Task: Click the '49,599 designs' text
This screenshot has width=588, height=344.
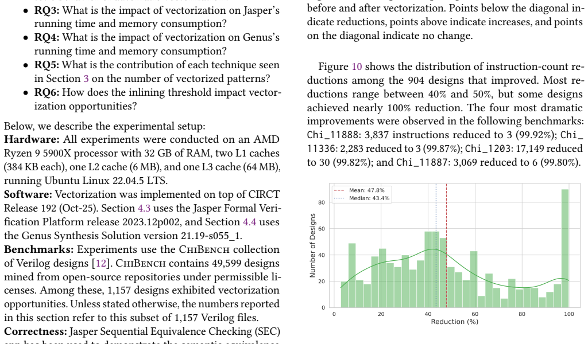Action: [246, 263]
